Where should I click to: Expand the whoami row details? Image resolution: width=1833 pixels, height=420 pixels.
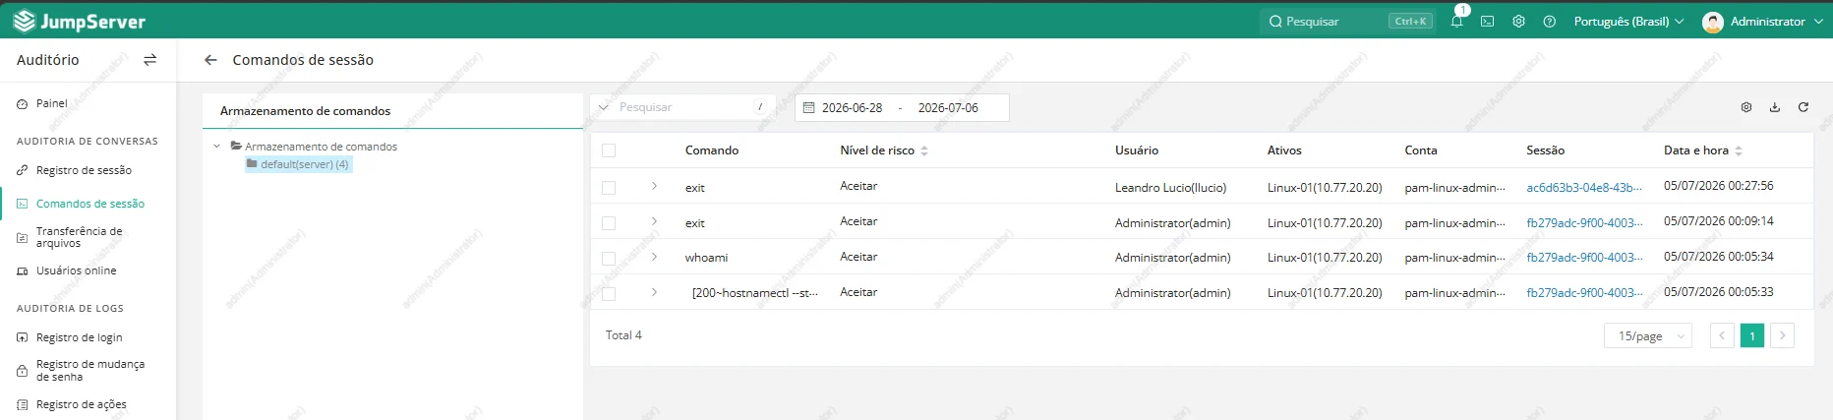coord(654,257)
